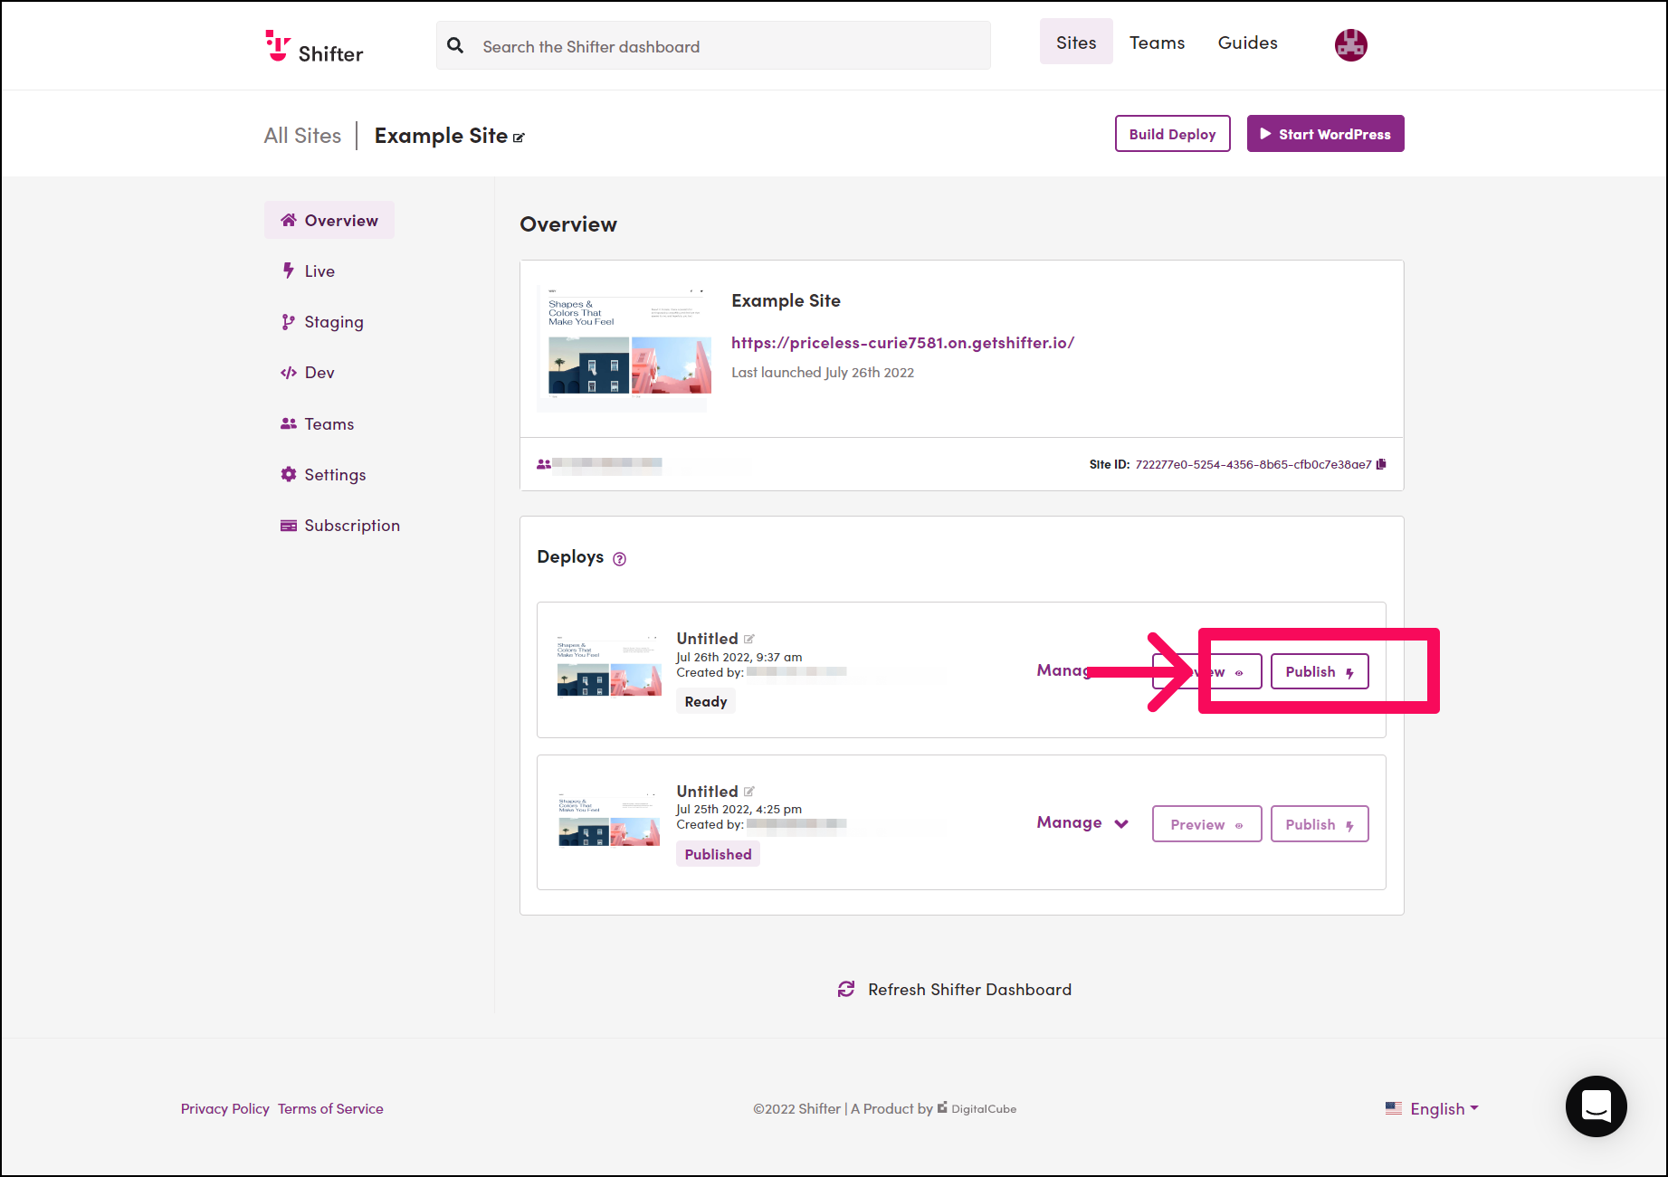Edit the Example Site name pencil icon
The image size is (1668, 1177).
coord(519,138)
